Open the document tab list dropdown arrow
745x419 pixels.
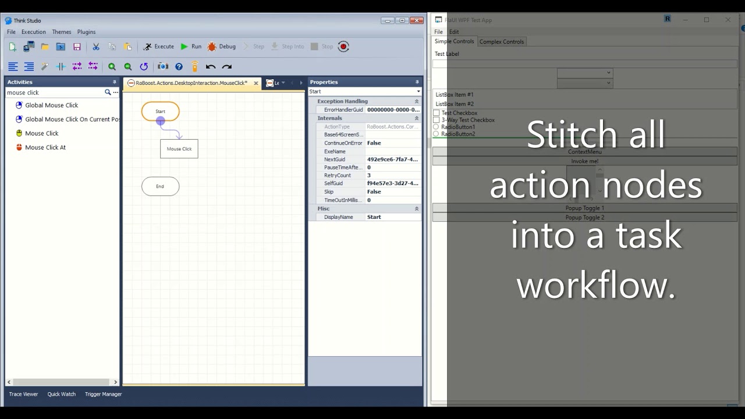point(283,83)
